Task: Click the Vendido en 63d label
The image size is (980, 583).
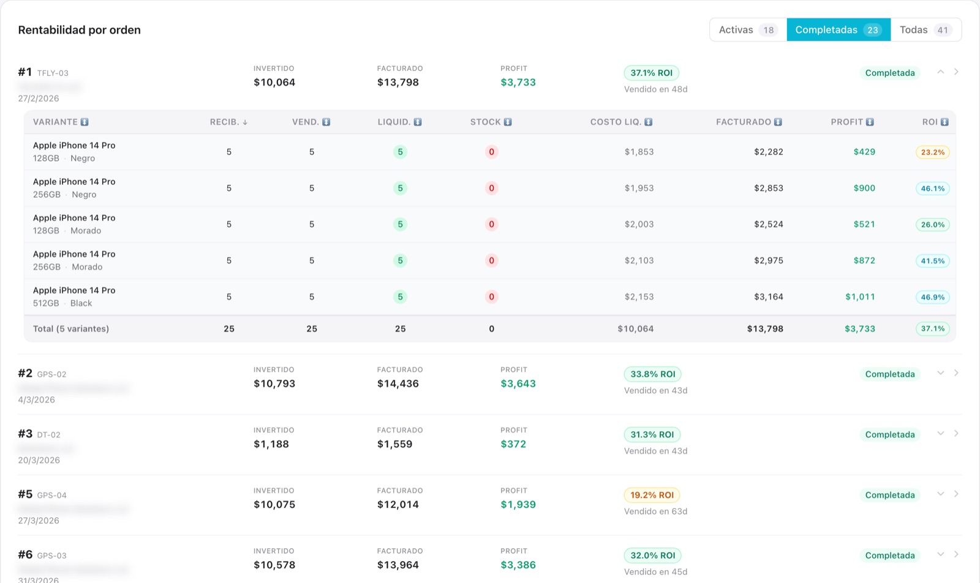Action: coord(655,511)
